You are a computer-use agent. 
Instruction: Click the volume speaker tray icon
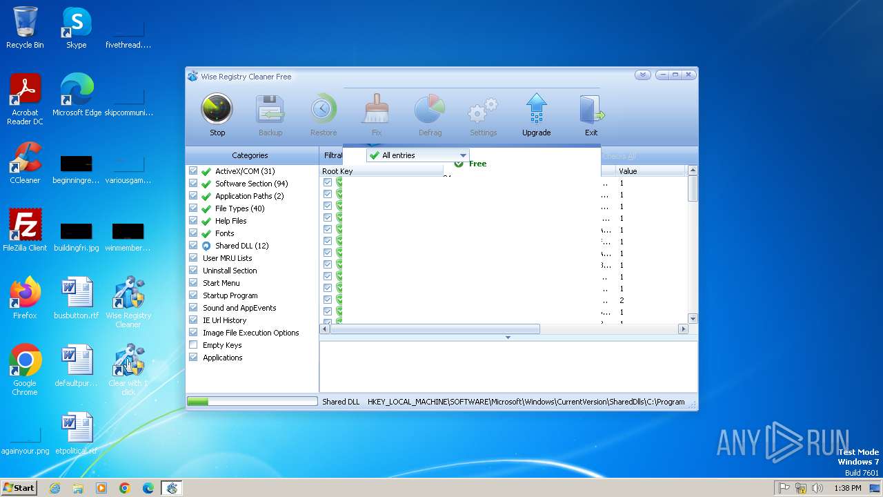pos(817,488)
